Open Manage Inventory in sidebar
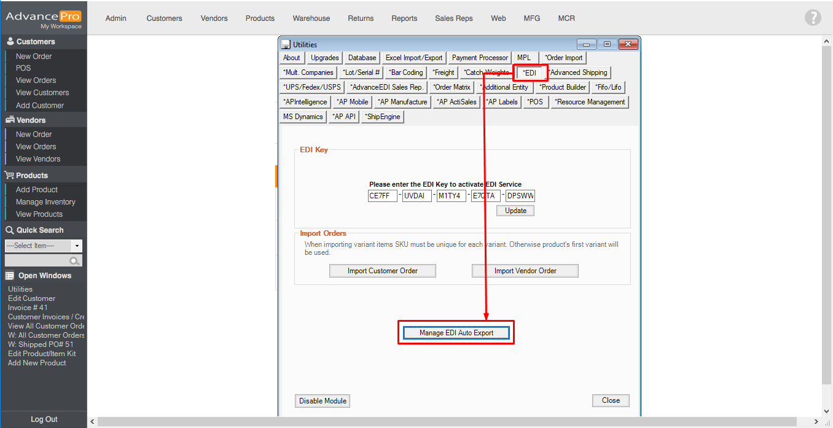Image resolution: width=833 pixels, height=428 pixels. pyautogui.click(x=45, y=202)
